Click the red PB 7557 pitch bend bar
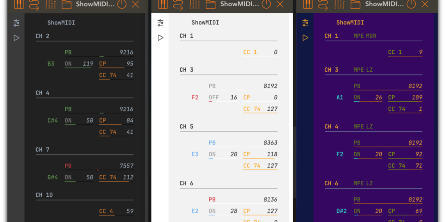This screenshot has width=445, height=222. 98,170
